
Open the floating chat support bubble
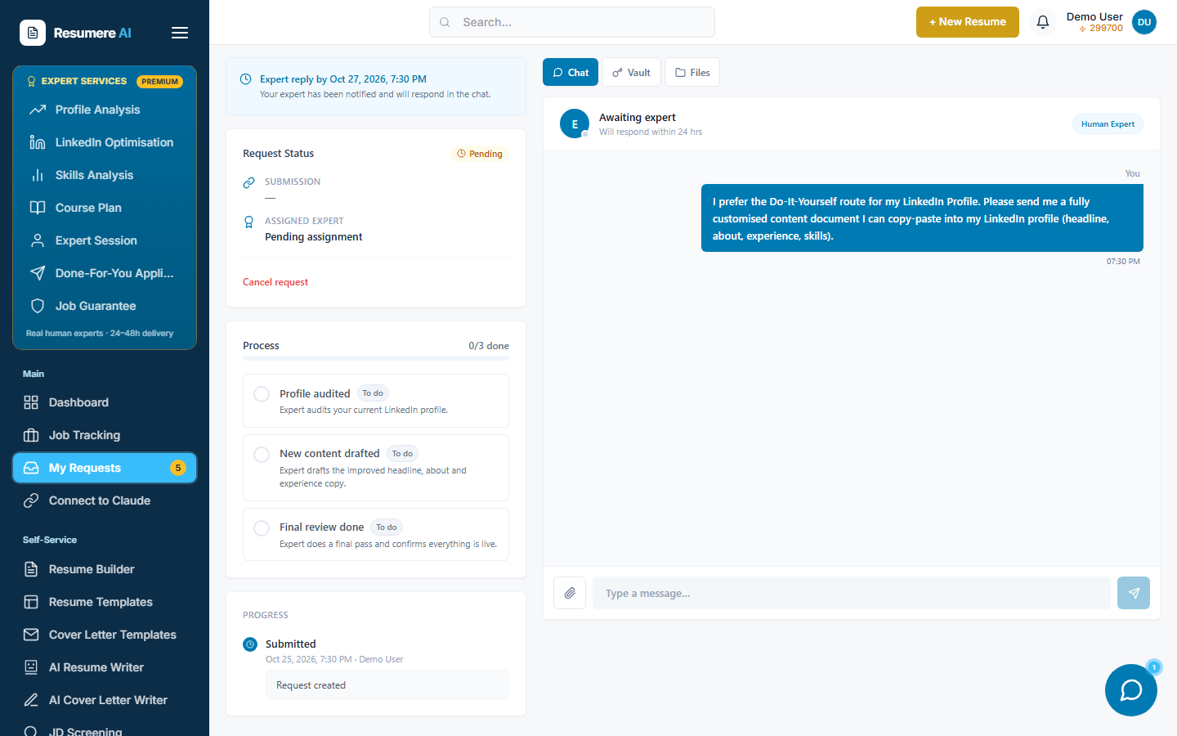pos(1131,690)
